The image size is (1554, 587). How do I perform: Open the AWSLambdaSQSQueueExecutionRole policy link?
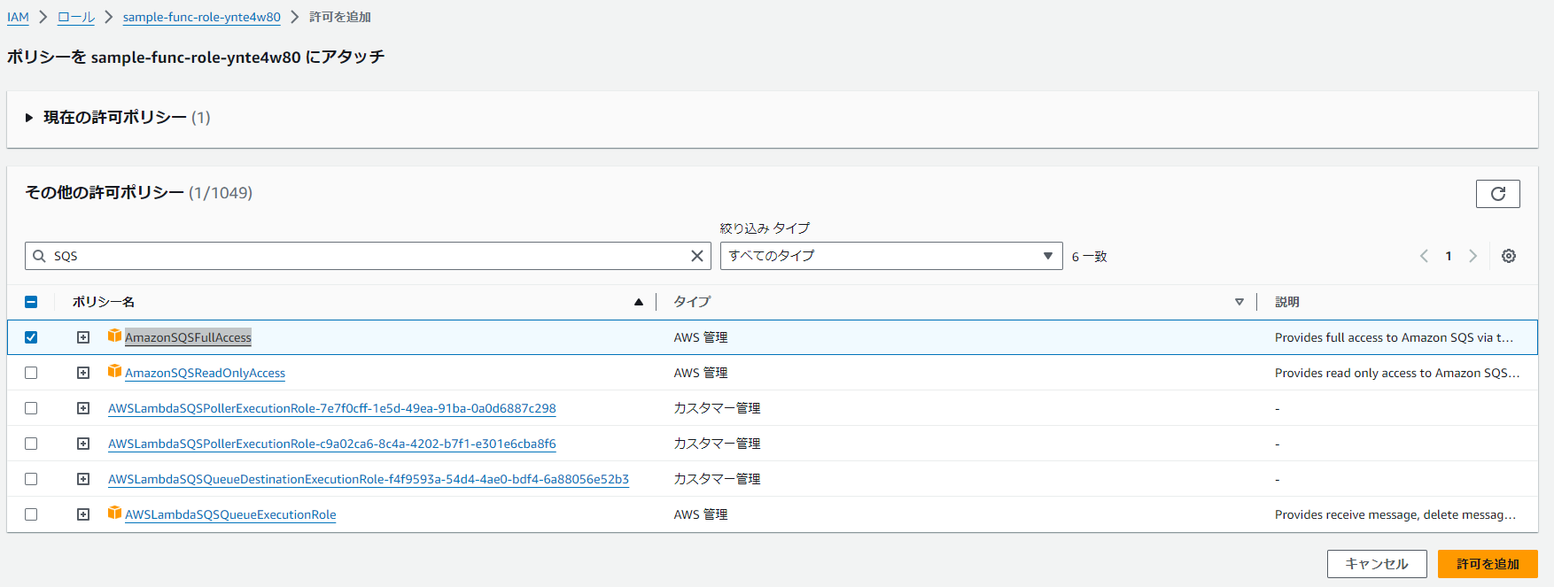[230, 514]
